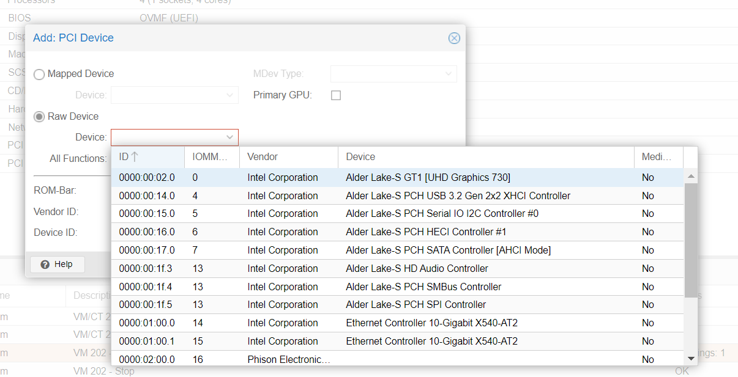Viewport: 738px width, 377px height.
Task: Click device ID 0000:00:1f.3
Action: pyautogui.click(x=146, y=269)
